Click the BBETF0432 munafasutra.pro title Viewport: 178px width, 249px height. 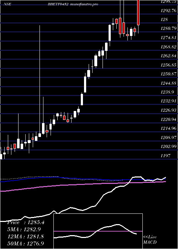73,4
